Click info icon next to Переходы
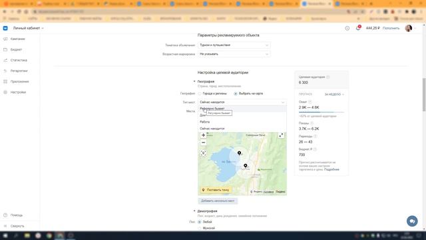 [315, 136]
